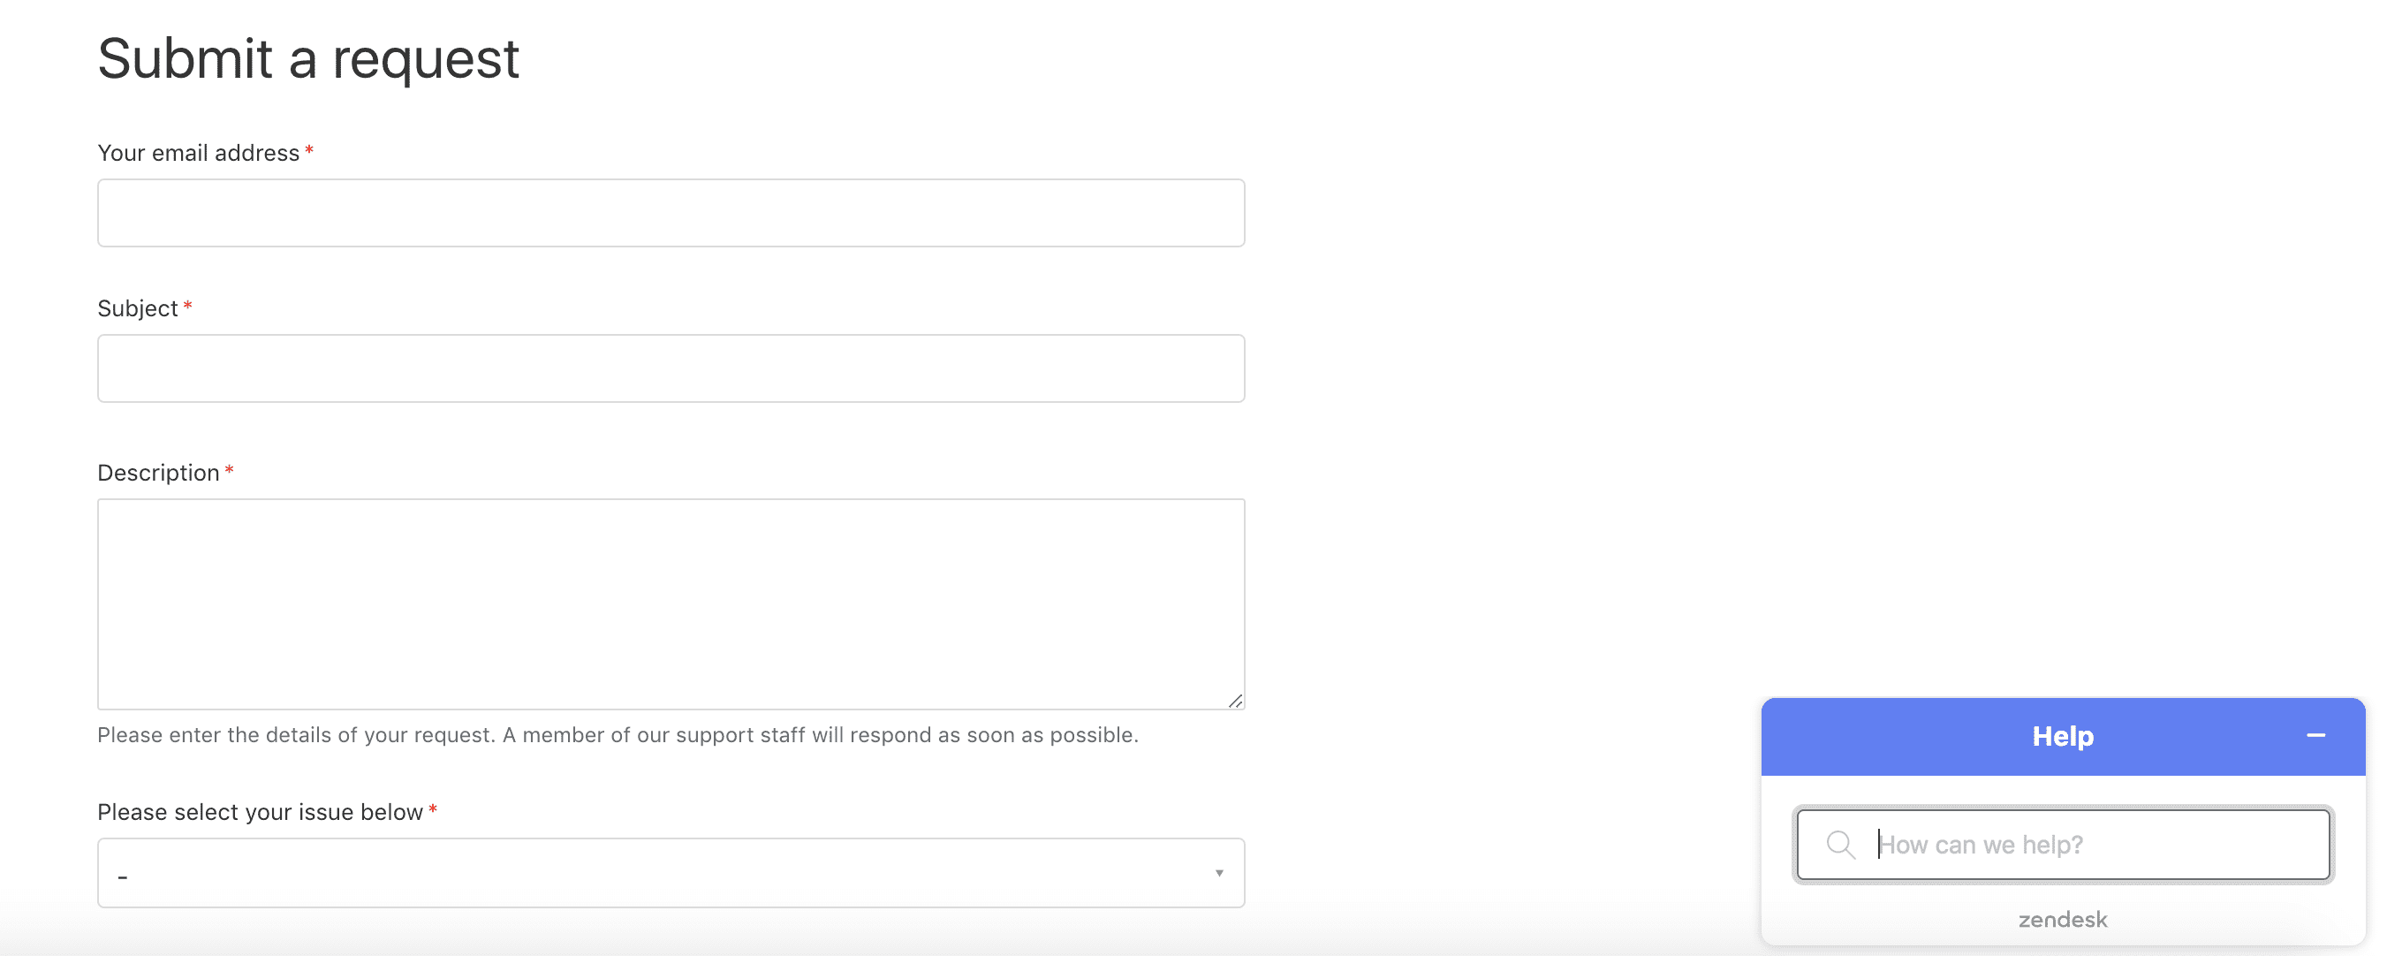Minimize the Help widget
This screenshot has height=956, width=2387.
2315,735
